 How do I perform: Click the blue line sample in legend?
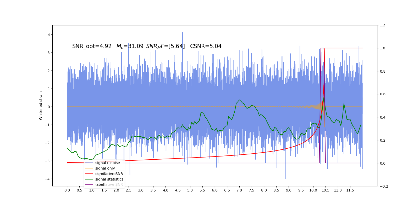point(89,163)
